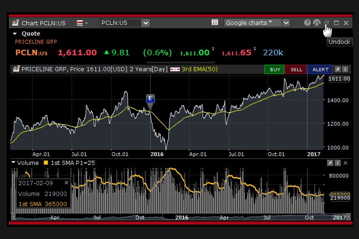This screenshot has width=359, height=239.
Task: Open price chart settings wrench icon
Action: click(338, 69)
